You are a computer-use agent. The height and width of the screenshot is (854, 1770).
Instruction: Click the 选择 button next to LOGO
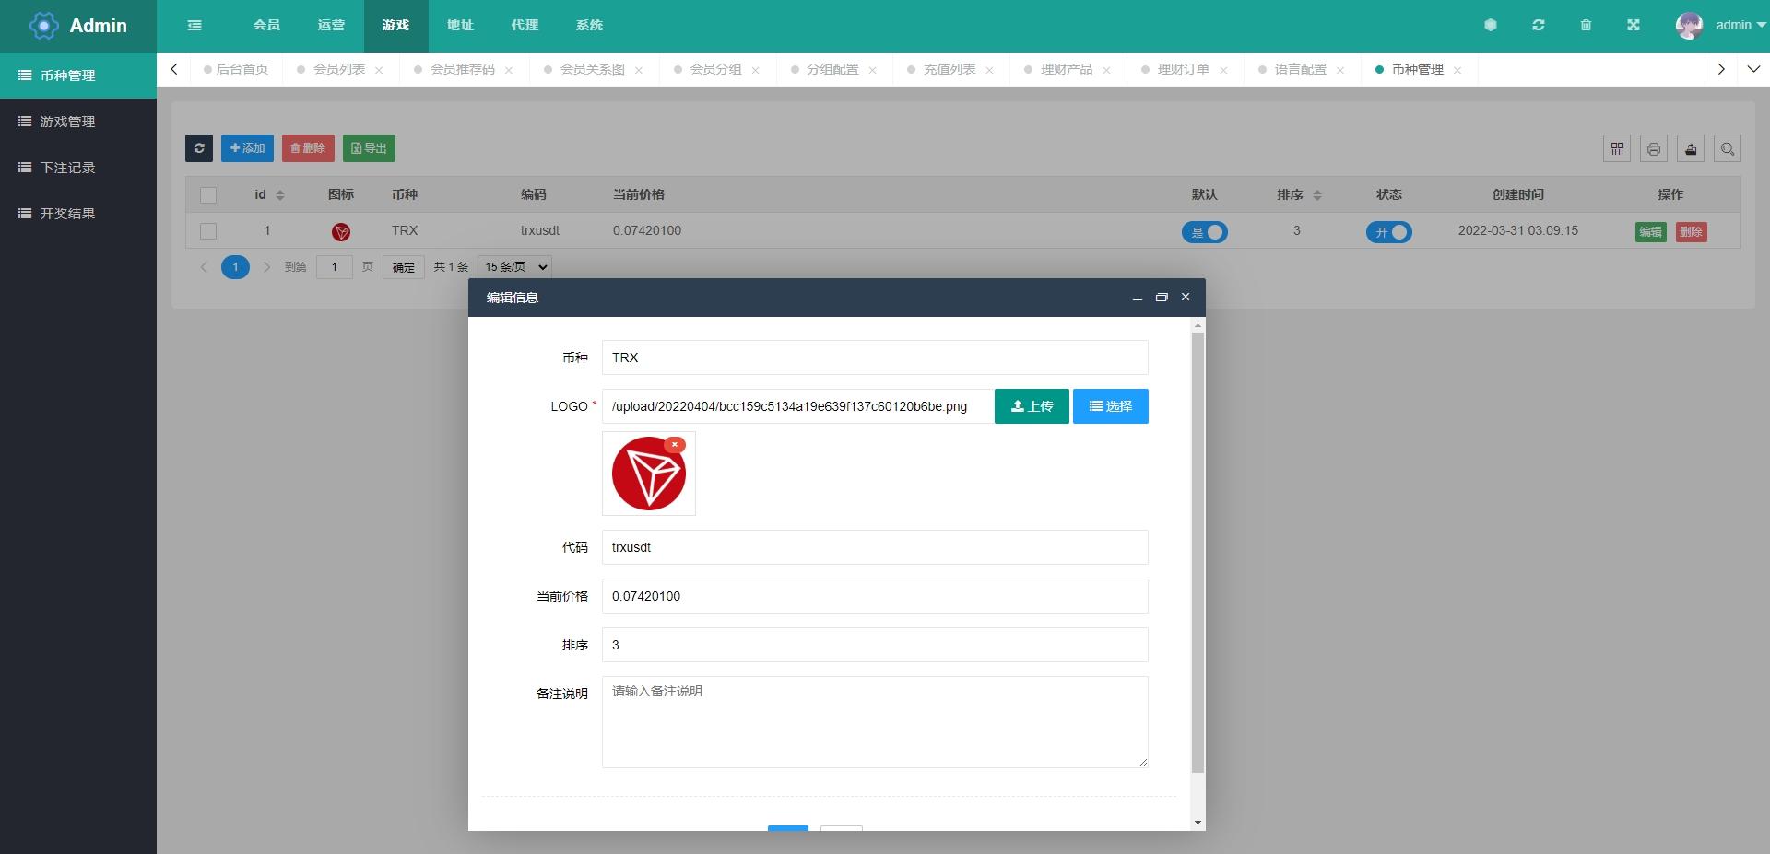(x=1111, y=406)
